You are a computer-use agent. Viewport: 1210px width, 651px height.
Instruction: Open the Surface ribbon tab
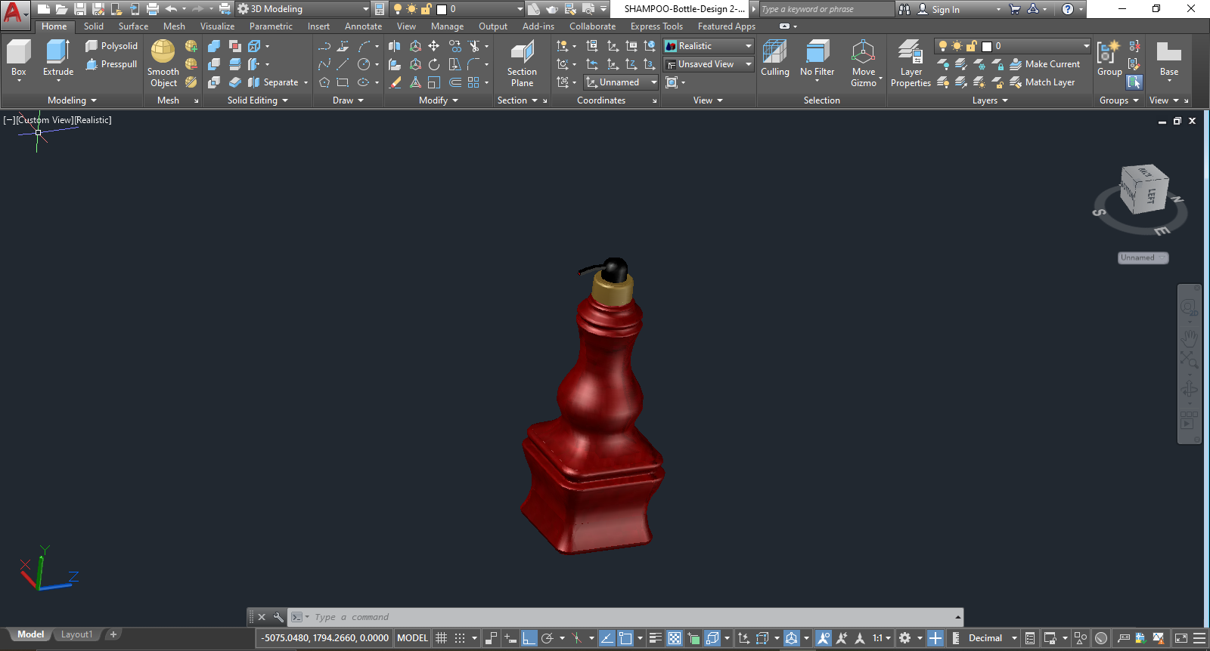[133, 26]
